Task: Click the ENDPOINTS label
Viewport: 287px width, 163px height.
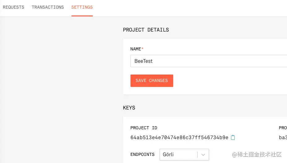Action: 142,154
